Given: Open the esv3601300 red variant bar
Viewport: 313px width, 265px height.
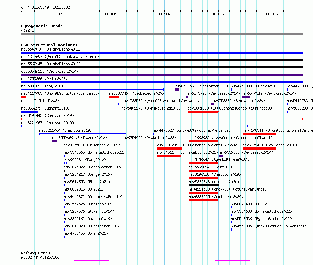Looking at the screenshot, I should [x=203, y=112].
